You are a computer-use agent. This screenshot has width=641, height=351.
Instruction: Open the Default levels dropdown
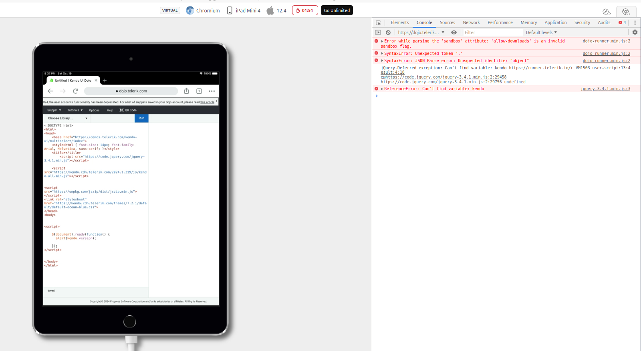click(x=541, y=32)
